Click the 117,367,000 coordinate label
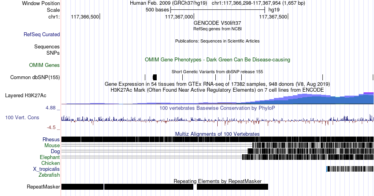The image size is (374, 196). click(x=179, y=17)
